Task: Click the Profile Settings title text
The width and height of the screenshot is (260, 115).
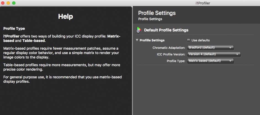Action: (157, 13)
